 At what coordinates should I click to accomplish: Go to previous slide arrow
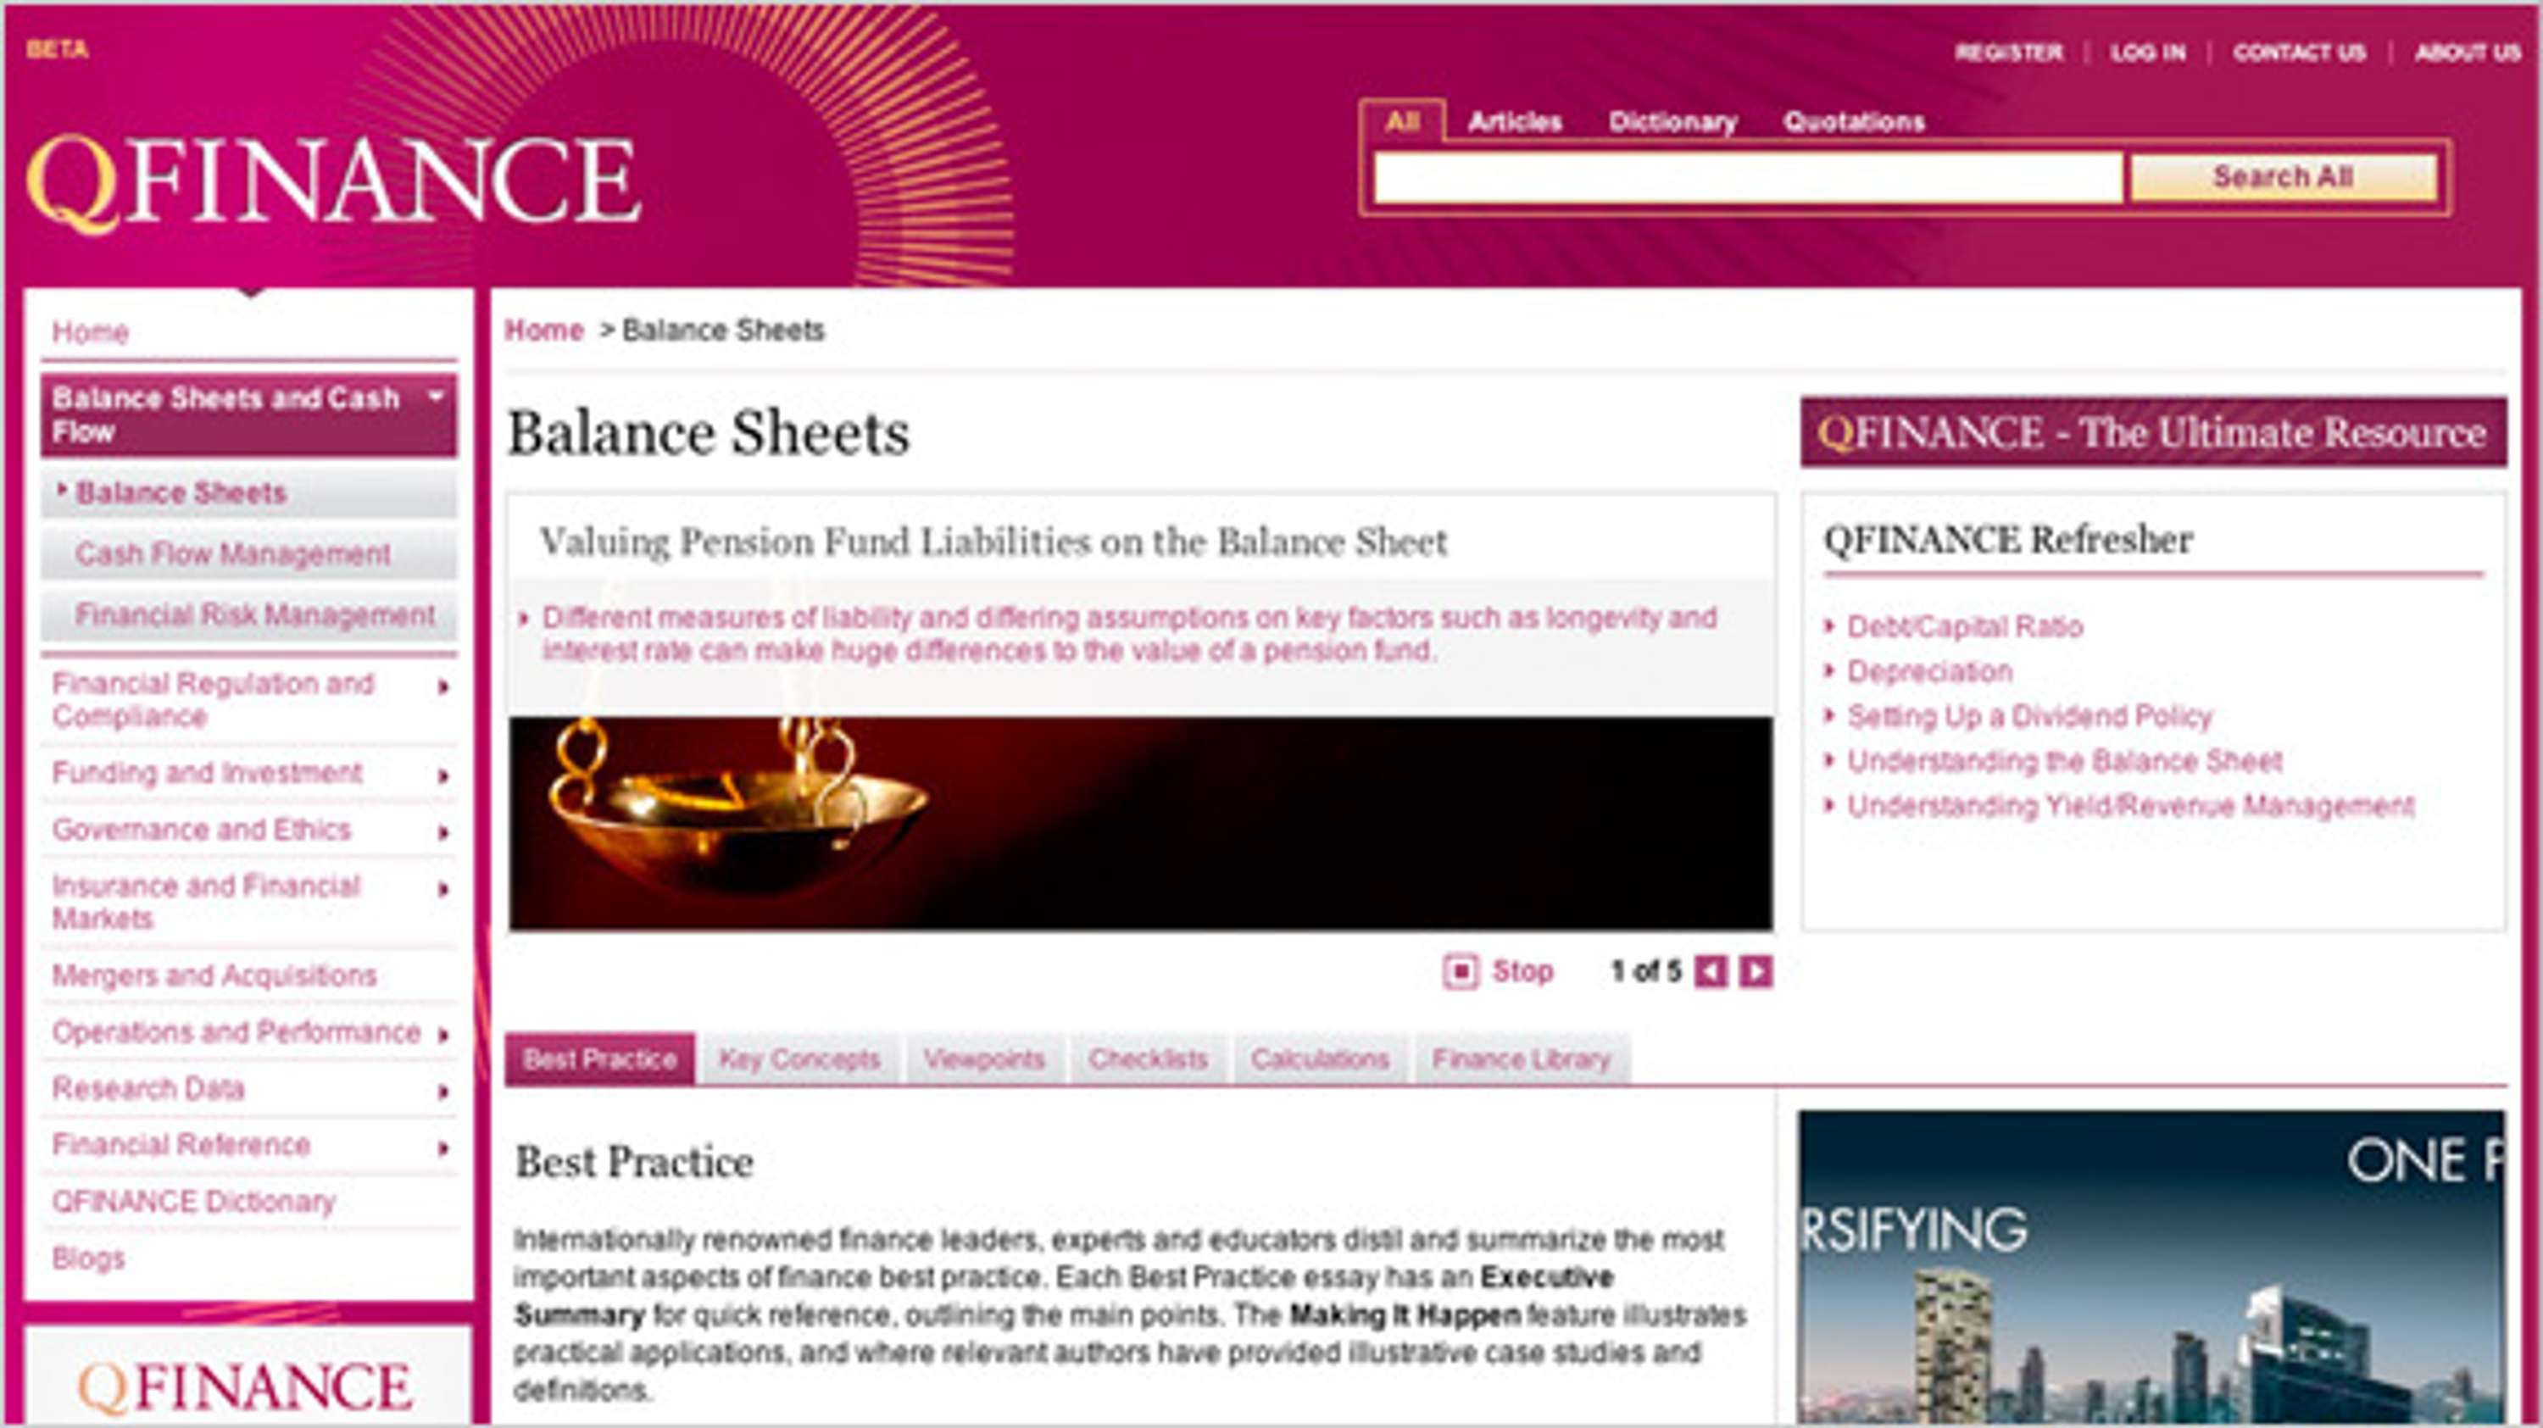click(1711, 972)
